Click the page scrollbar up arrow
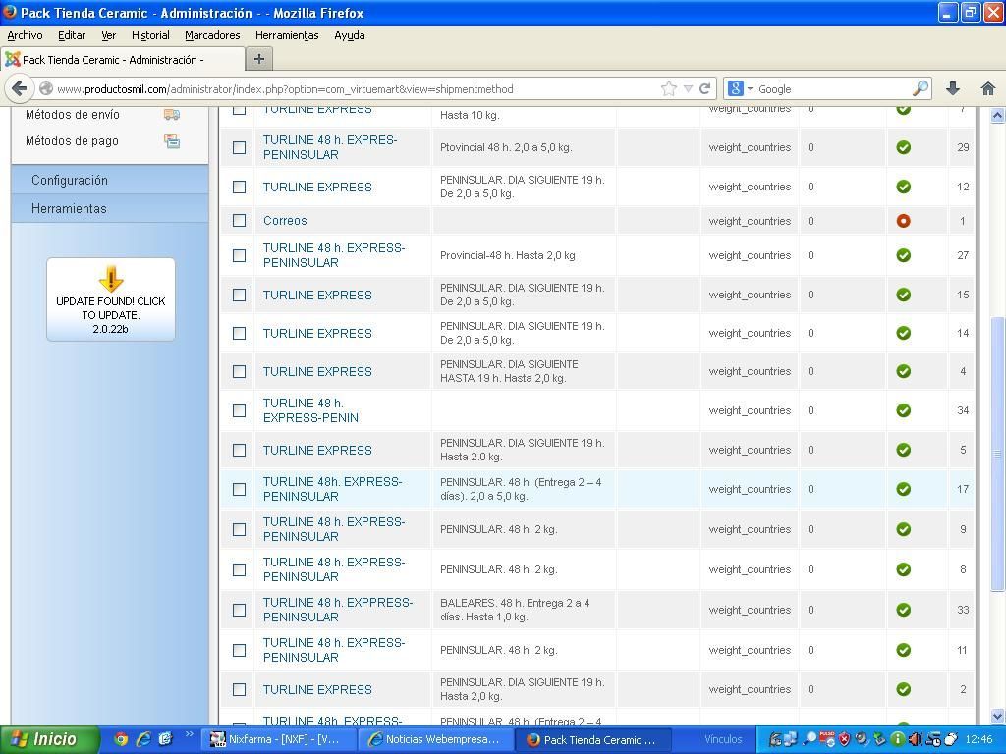 point(997,116)
